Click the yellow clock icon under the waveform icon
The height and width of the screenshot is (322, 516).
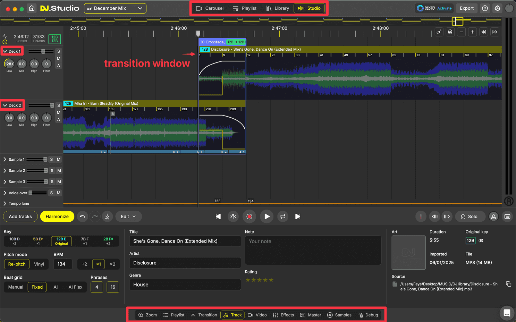click(x=5, y=42)
